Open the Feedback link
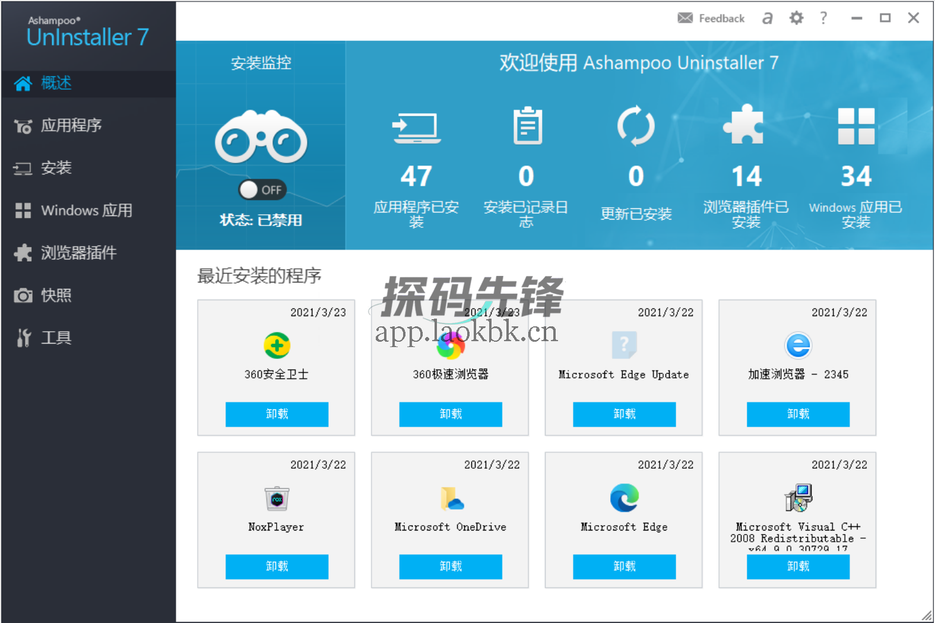This screenshot has width=935, height=623. [x=711, y=18]
